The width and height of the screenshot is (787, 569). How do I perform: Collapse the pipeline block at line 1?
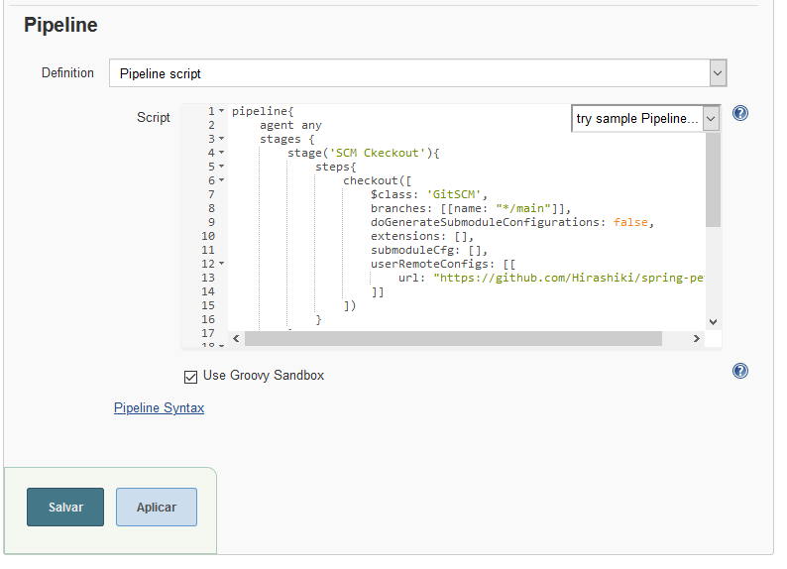[x=221, y=112]
